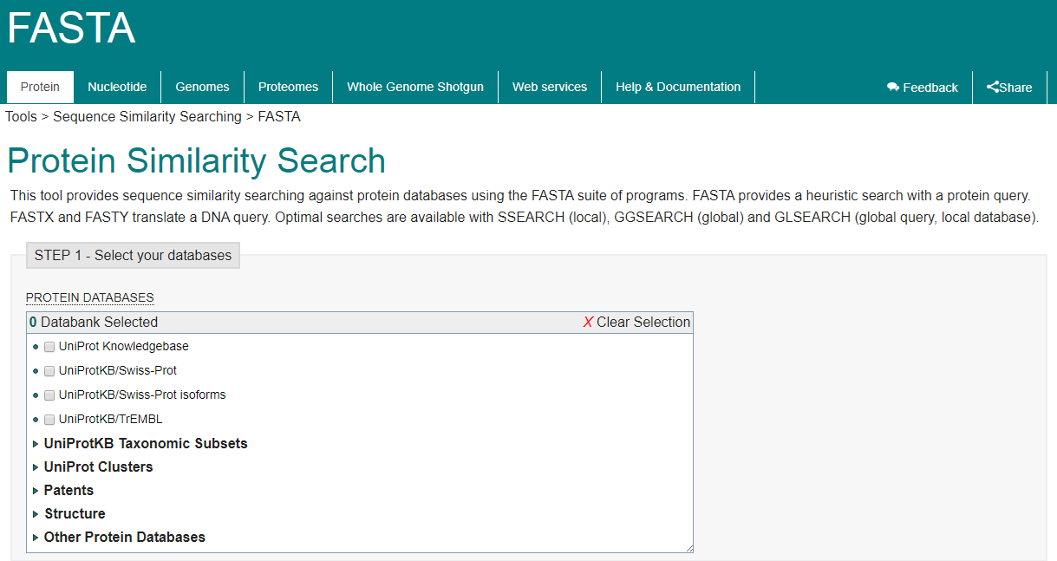Click the red X Clear Selection icon
The image size is (1057, 561).
[x=588, y=322]
